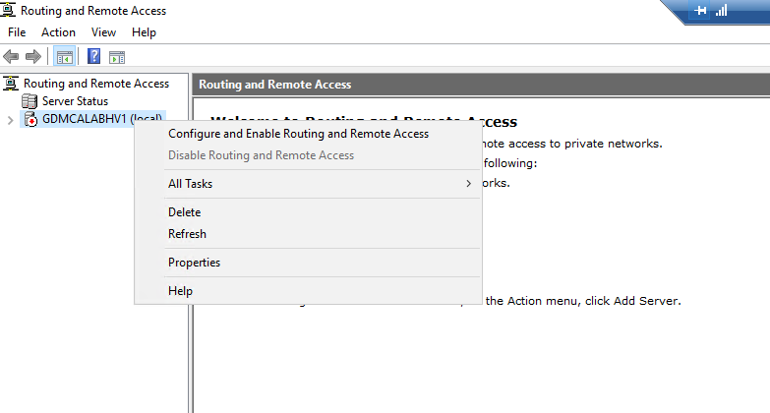The width and height of the screenshot is (770, 413).
Task: Click the Routing and Remote Access root icon
Action: [11, 84]
